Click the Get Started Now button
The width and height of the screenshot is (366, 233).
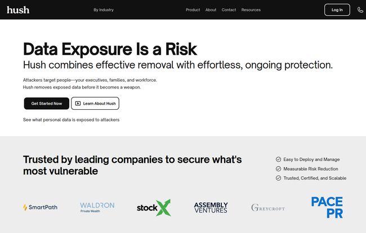point(46,104)
